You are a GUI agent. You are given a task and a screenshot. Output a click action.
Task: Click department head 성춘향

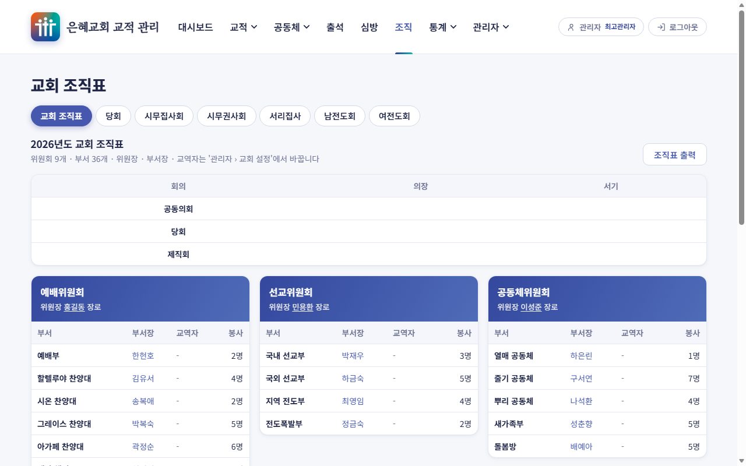(581, 424)
